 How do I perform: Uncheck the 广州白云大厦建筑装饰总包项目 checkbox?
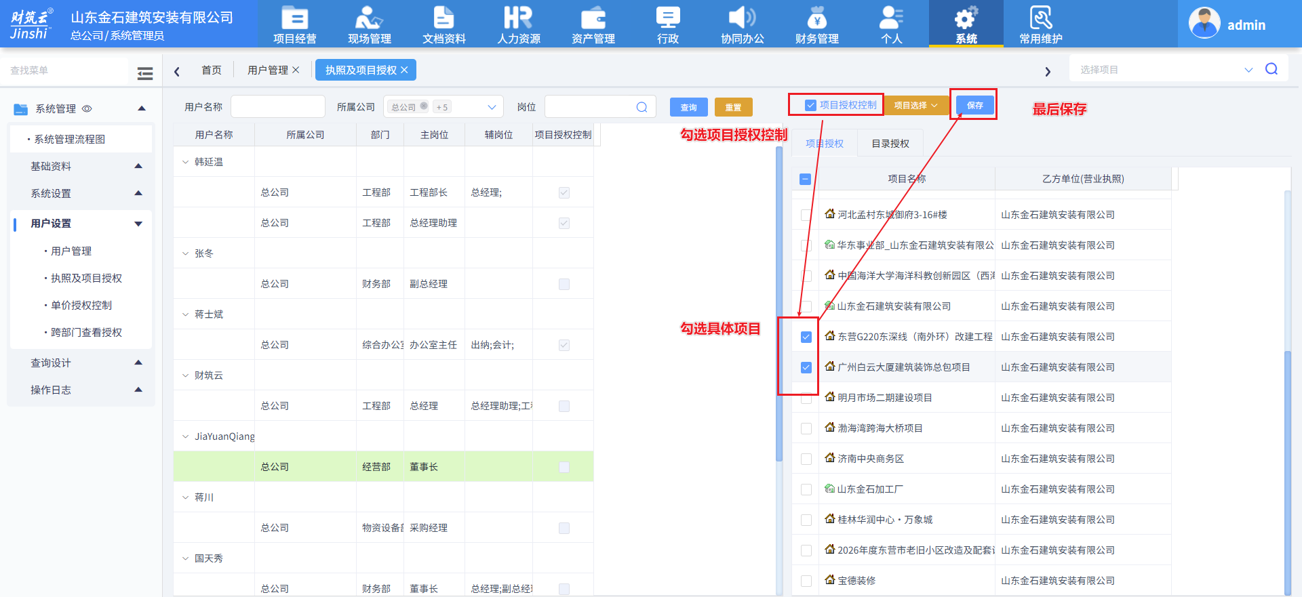806,367
